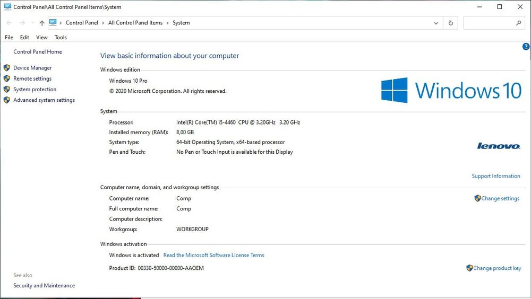Click the Advanced system settings shield icon
531x299 pixels.
point(7,100)
